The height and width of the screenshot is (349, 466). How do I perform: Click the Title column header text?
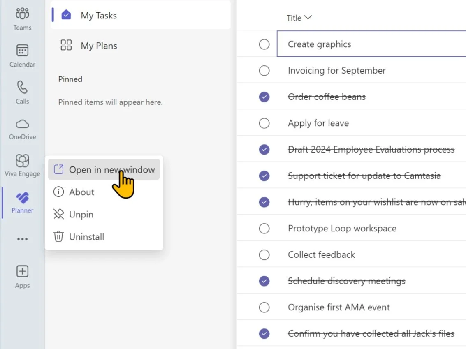point(294,18)
